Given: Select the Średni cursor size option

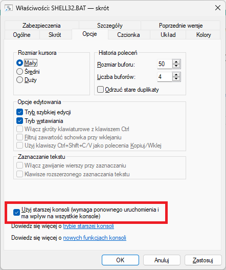Looking at the screenshot, I should coord(19,71).
